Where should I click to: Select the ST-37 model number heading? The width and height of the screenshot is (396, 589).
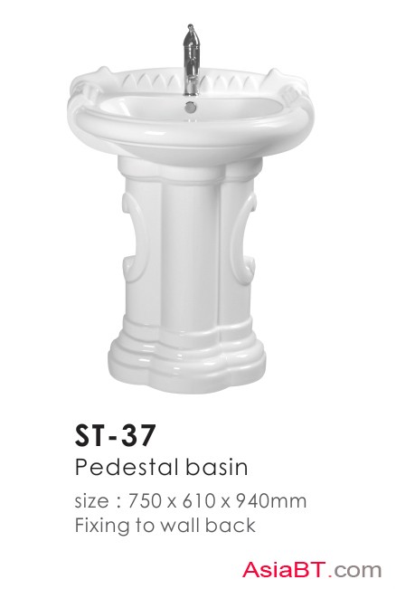(x=115, y=435)
